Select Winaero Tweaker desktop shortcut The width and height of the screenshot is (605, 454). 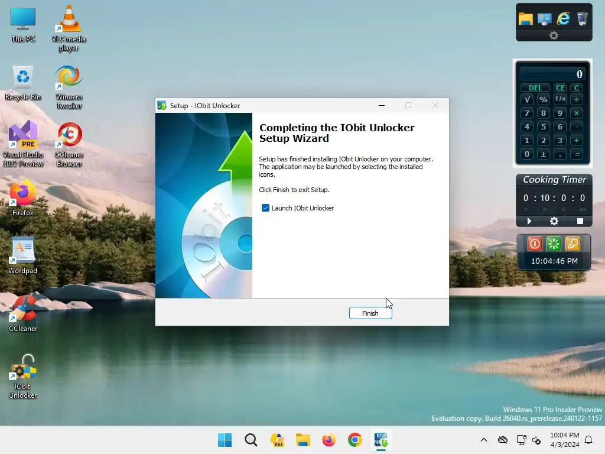pyautogui.click(x=69, y=87)
